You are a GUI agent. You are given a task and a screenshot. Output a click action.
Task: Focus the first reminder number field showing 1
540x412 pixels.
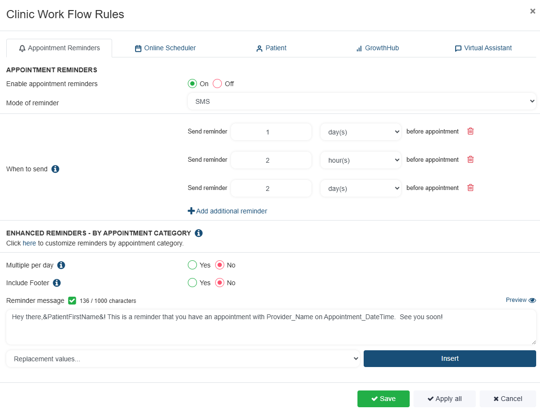(271, 132)
